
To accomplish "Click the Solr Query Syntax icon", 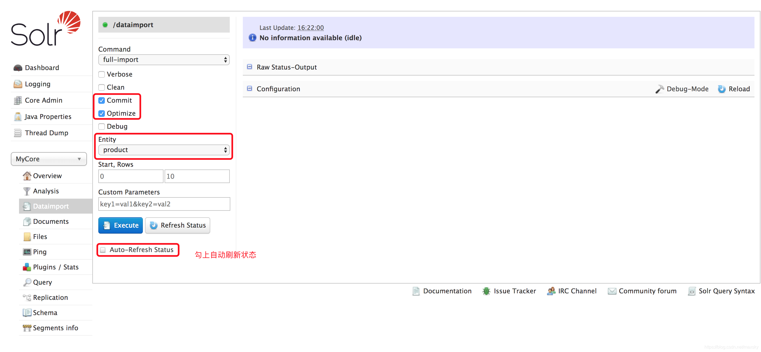I will pyautogui.click(x=691, y=291).
